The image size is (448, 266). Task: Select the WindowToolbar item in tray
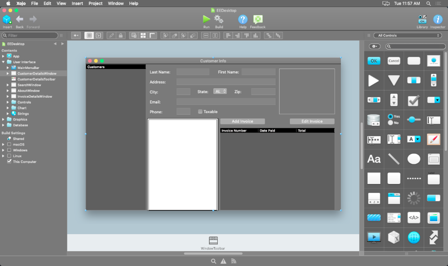213,240
